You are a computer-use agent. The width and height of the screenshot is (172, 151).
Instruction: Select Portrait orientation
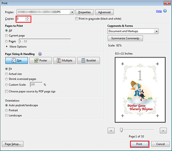(x=6, y=110)
